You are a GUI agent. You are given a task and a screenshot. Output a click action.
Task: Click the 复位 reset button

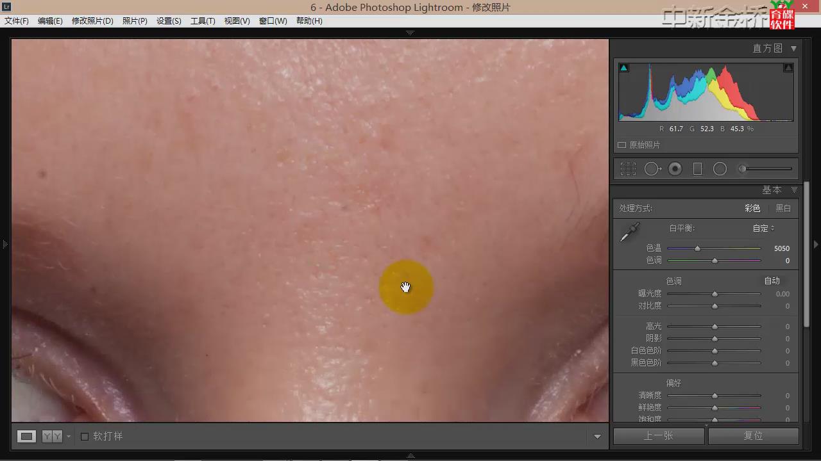(753, 436)
